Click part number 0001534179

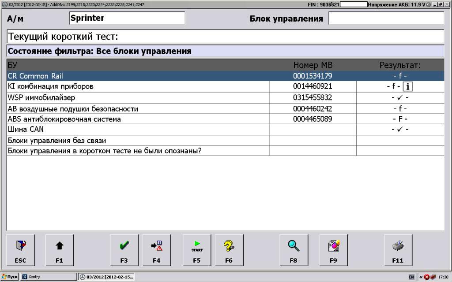tap(313, 76)
